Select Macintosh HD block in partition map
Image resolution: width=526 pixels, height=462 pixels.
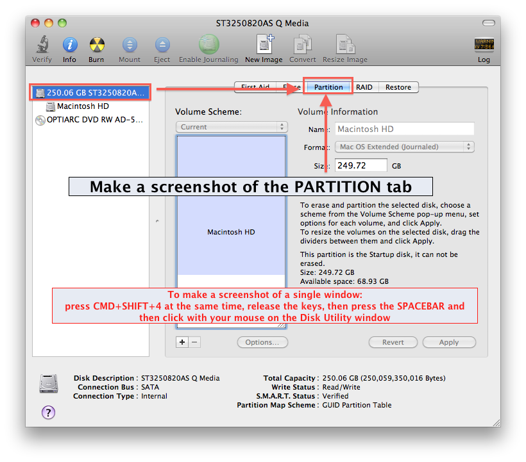pyautogui.click(x=231, y=232)
